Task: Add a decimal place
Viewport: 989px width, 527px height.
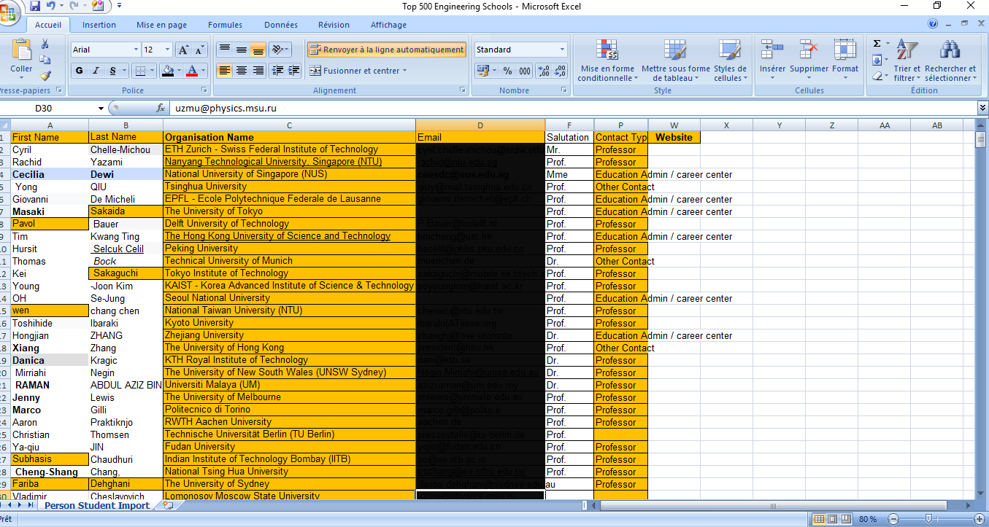Action: [x=543, y=71]
